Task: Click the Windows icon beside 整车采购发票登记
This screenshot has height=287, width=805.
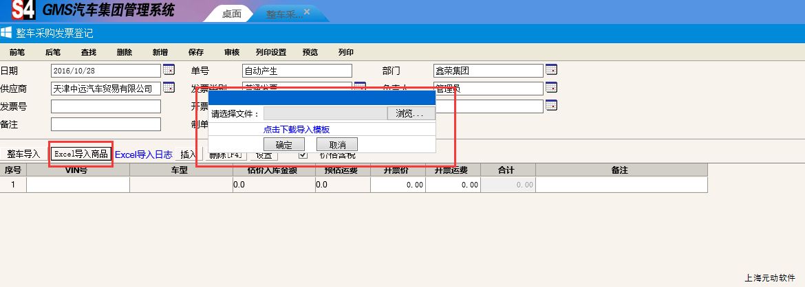Action: pos(6,33)
